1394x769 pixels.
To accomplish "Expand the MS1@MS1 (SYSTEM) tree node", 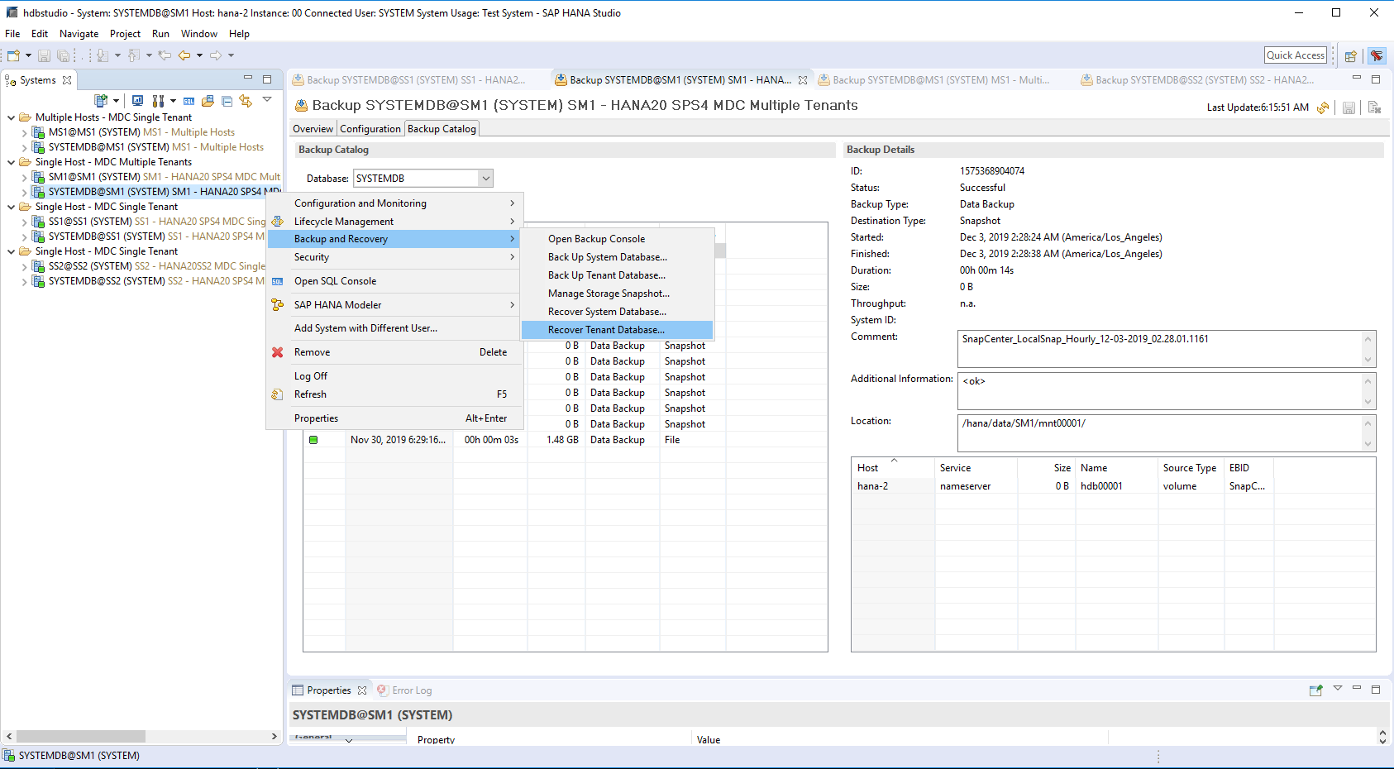I will click(x=24, y=132).
